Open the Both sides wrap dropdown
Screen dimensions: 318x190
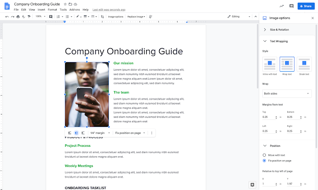pos(287,94)
